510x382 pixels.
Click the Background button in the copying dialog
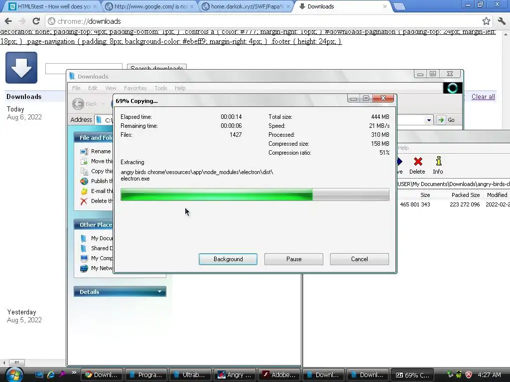pyautogui.click(x=228, y=259)
